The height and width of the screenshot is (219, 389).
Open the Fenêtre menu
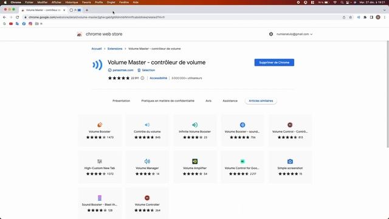click(x=124, y=2)
